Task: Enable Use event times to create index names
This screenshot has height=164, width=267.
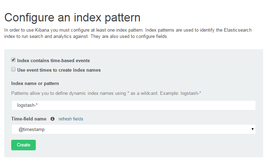Action: (x=13, y=70)
